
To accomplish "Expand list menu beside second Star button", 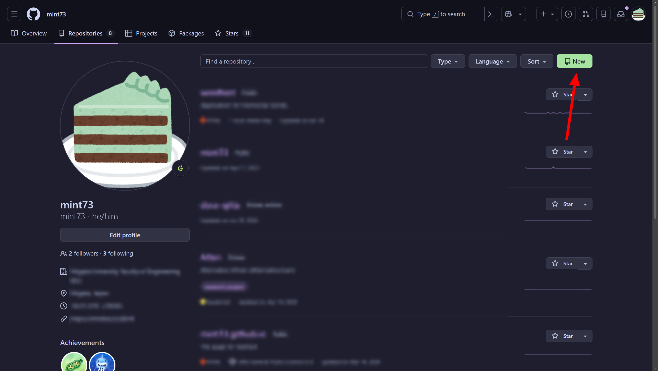I will pos(585,152).
